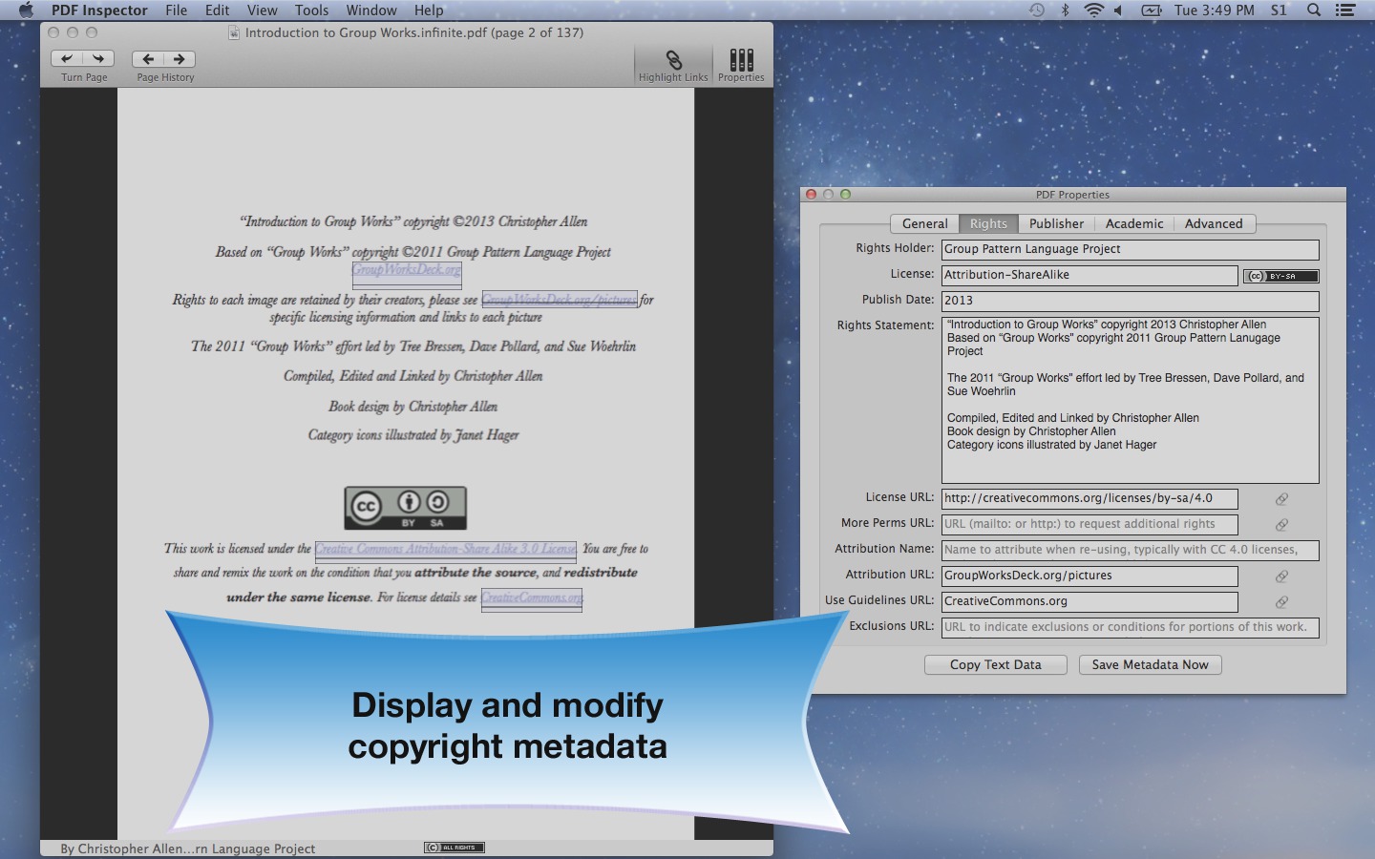Switch to the Advanced tab
1375x859 pixels.
(1214, 223)
